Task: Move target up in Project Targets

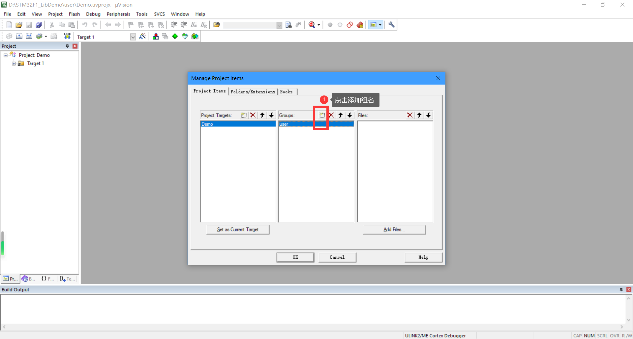Action: [x=262, y=115]
